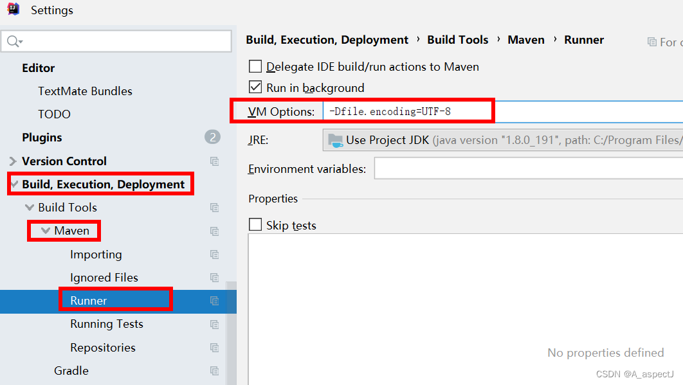683x385 pixels.
Task: Click the VM Options text field
Action: tap(503, 111)
